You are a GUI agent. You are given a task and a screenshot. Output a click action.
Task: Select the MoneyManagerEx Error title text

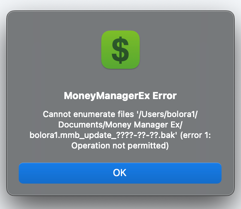click(x=120, y=96)
